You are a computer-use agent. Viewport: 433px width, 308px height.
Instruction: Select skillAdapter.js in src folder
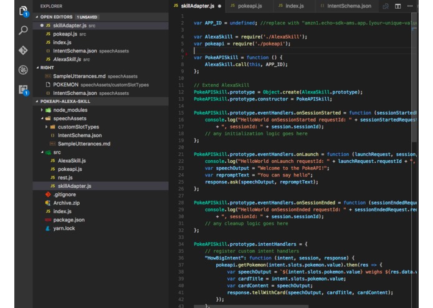pos(100,186)
